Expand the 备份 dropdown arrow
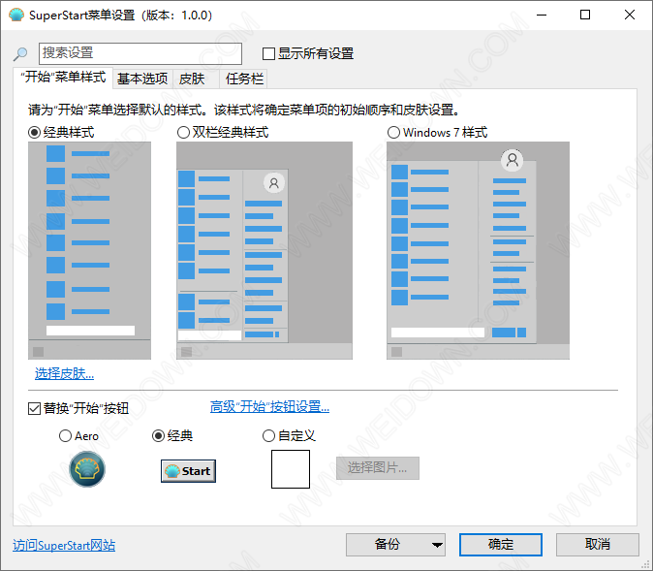This screenshot has width=653, height=571. pyautogui.click(x=437, y=545)
